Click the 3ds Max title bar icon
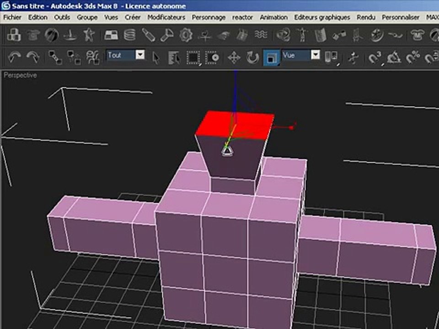439x329 pixels. click(5, 5)
